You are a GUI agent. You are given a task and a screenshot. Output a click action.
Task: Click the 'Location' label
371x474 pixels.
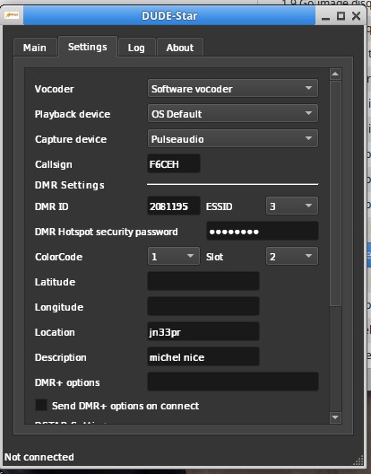(55, 332)
